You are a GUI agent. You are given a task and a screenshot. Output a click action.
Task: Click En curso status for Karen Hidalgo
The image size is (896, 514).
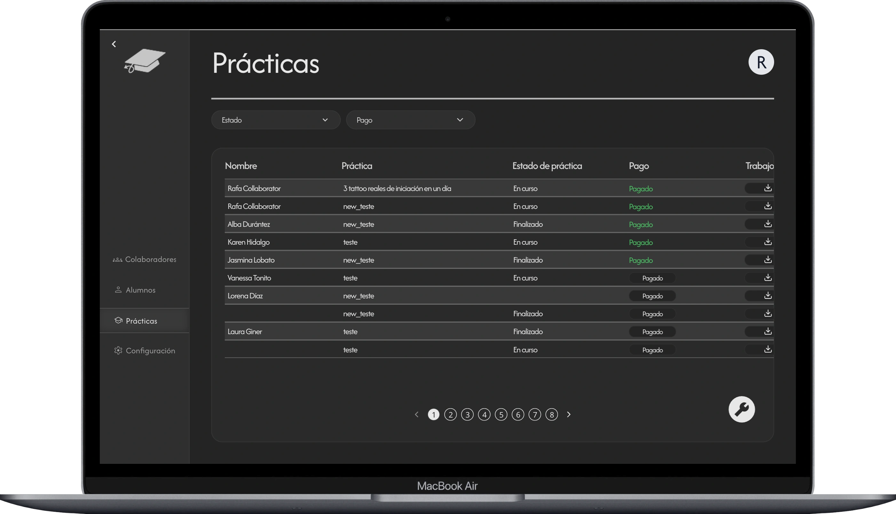pyautogui.click(x=525, y=242)
